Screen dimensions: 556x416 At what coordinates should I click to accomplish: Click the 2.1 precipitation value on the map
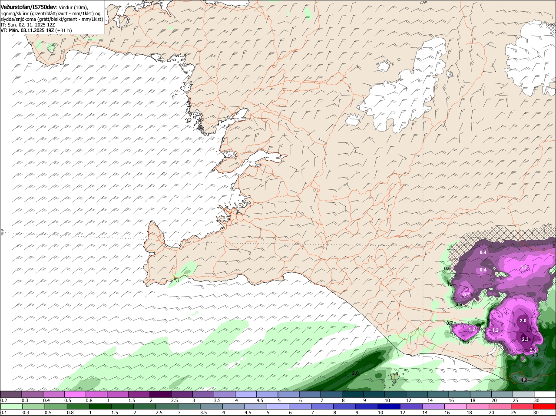533,350
